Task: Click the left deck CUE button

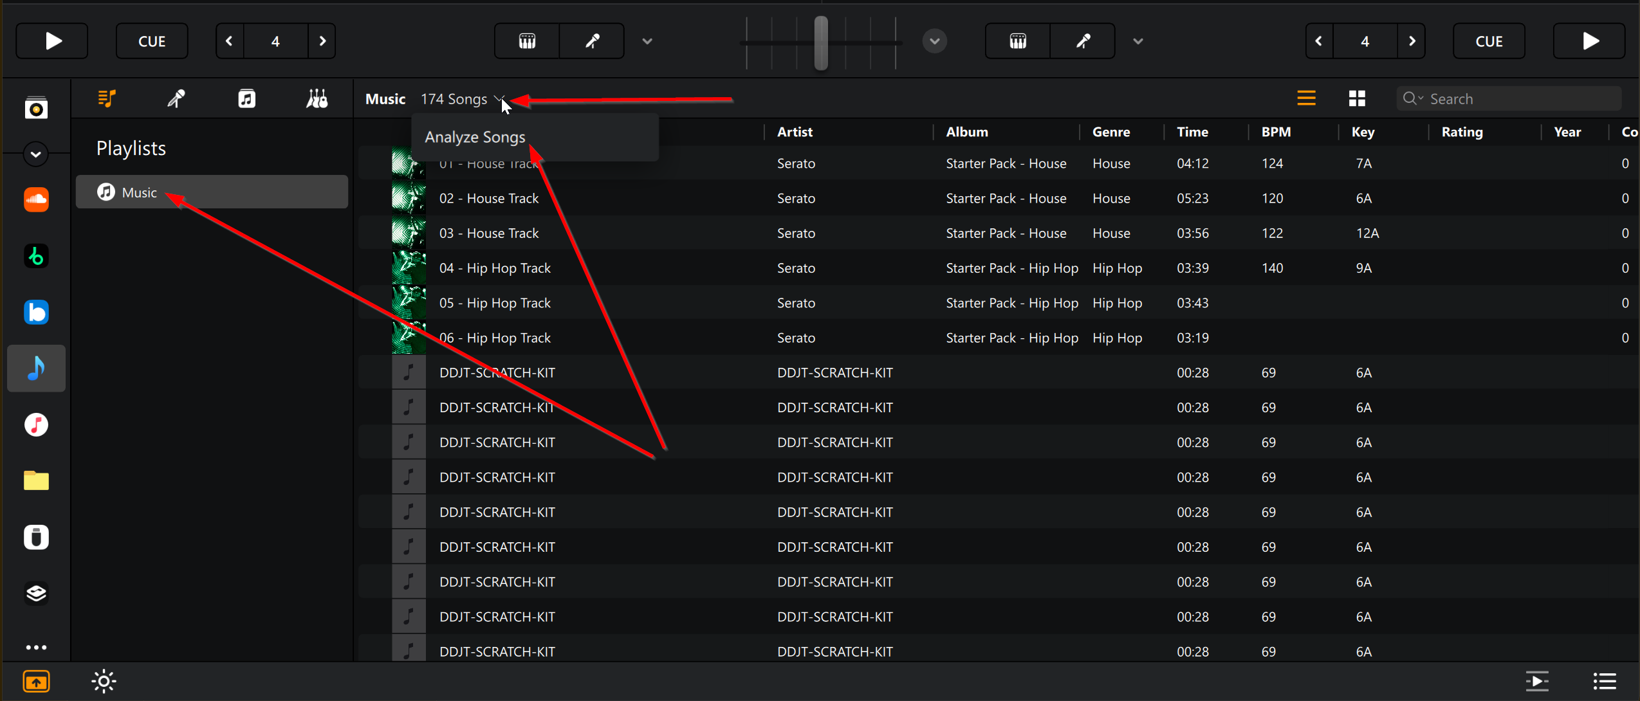Action: (152, 41)
